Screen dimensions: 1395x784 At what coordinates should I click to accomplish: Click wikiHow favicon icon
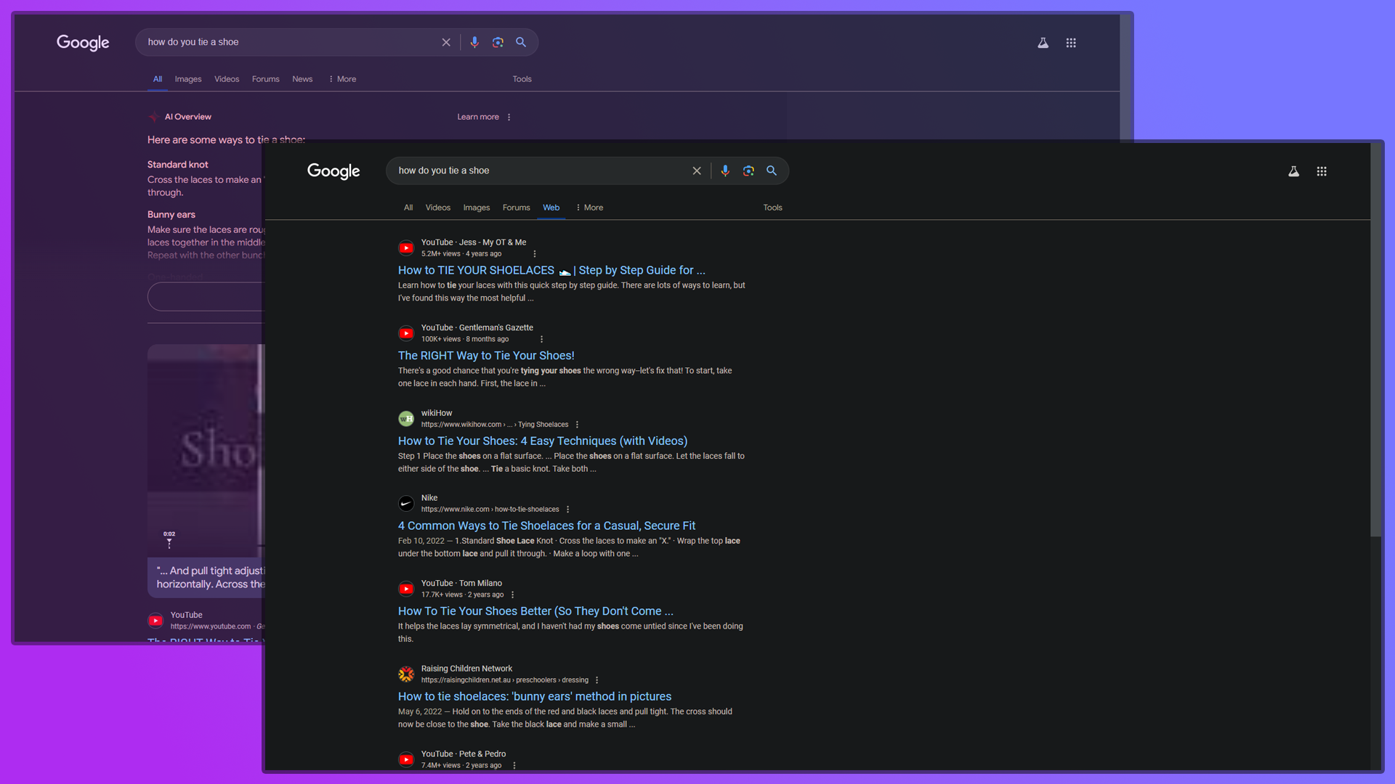coord(406,419)
